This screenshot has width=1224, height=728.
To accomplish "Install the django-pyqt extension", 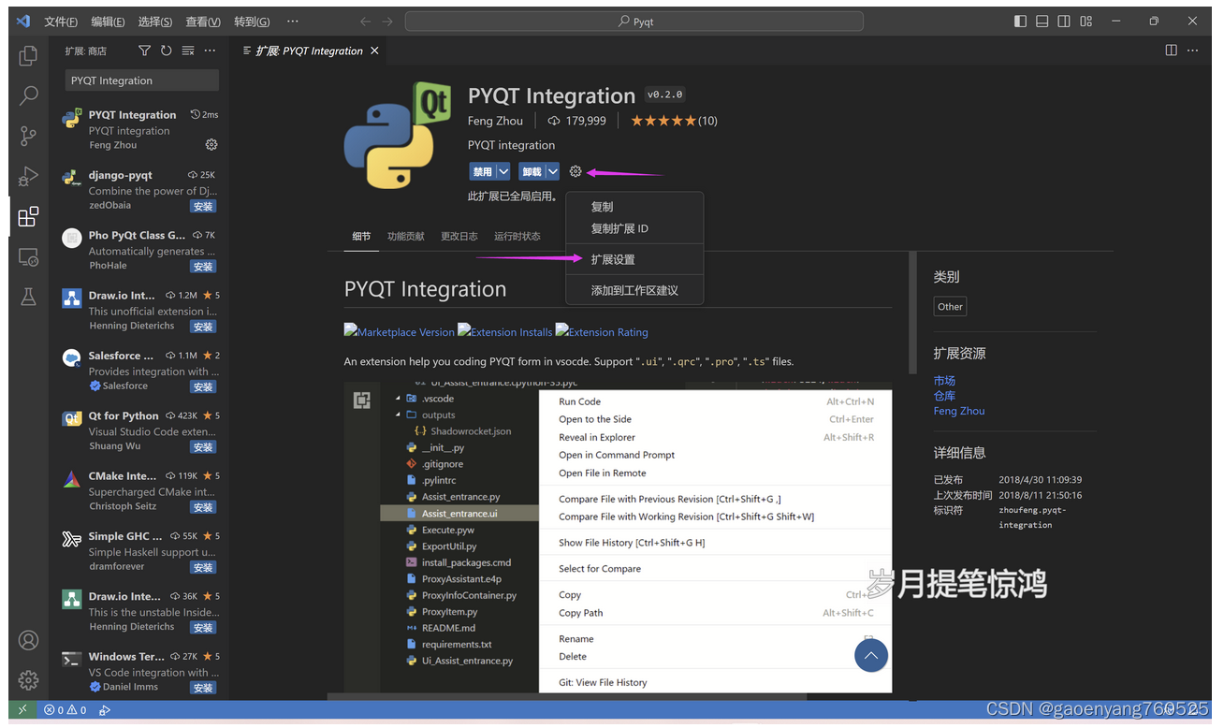I will (203, 206).
